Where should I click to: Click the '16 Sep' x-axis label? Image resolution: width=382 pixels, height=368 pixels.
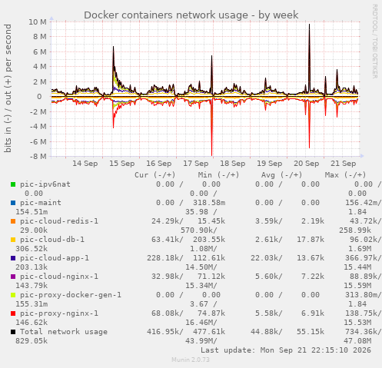pos(159,164)
